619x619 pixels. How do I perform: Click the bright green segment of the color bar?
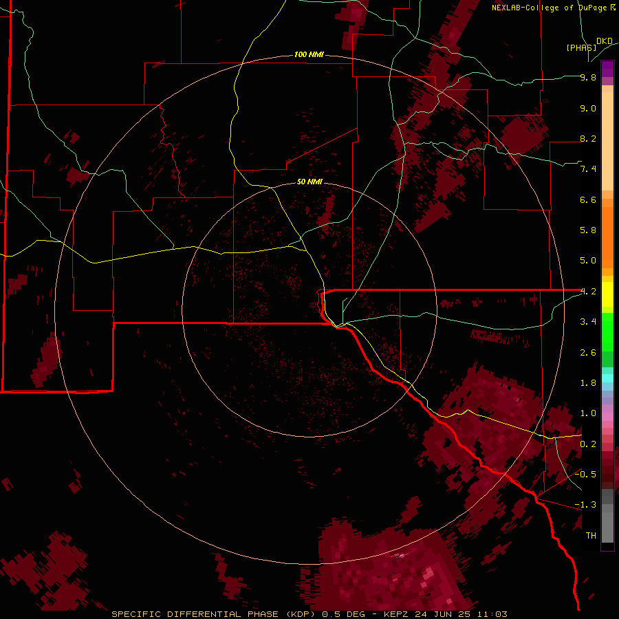607,336
